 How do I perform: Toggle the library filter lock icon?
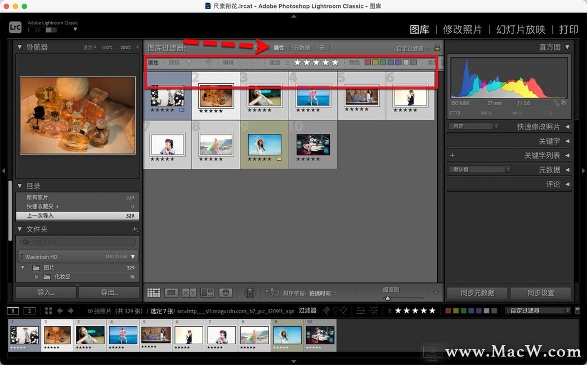tap(437, 48)
